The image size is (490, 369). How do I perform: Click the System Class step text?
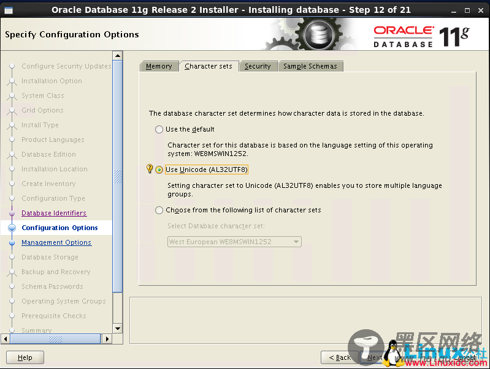(x=43, y=95)
